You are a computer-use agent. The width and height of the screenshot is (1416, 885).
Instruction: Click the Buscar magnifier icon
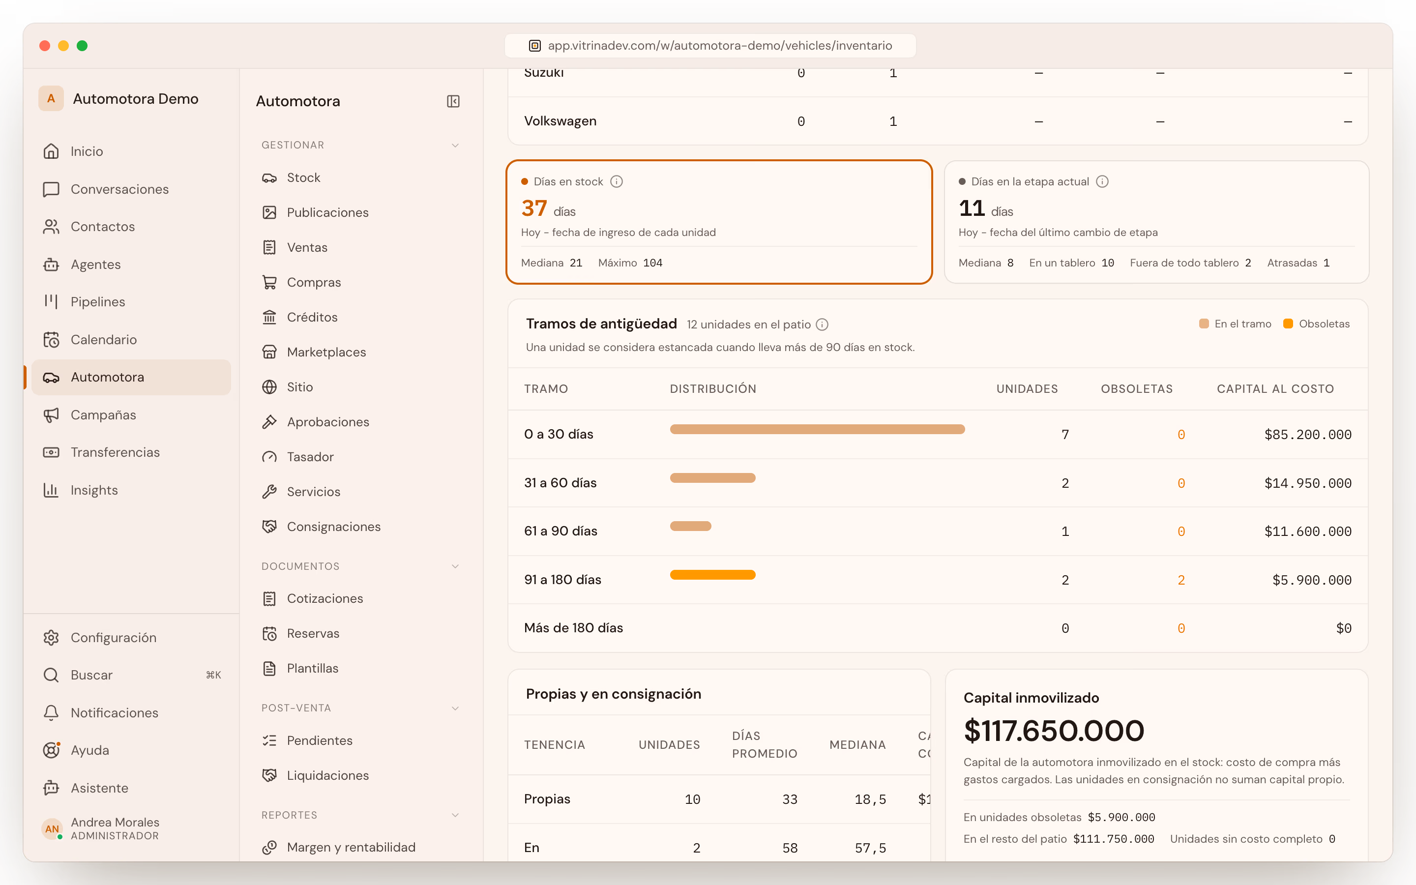[x=51, y=675]
